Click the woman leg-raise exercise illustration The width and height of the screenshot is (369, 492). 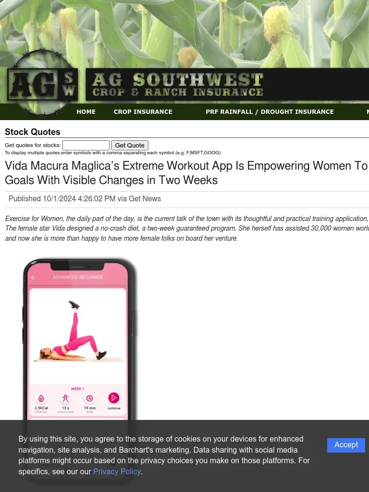pos(73,331)
